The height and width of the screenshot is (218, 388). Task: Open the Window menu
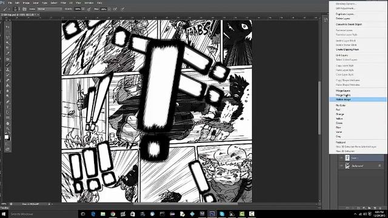pos(89,2)
